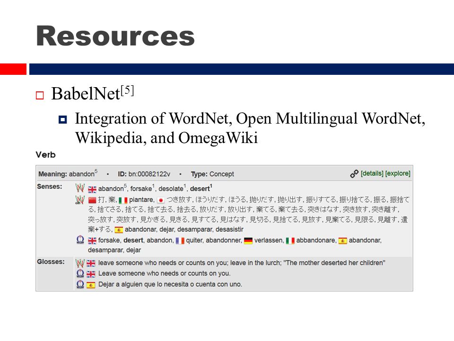Image resolution: width=454 pixels, height=341 pixels.
Task: Click the 'Resources' slide title
Action: tap(115, 36)
